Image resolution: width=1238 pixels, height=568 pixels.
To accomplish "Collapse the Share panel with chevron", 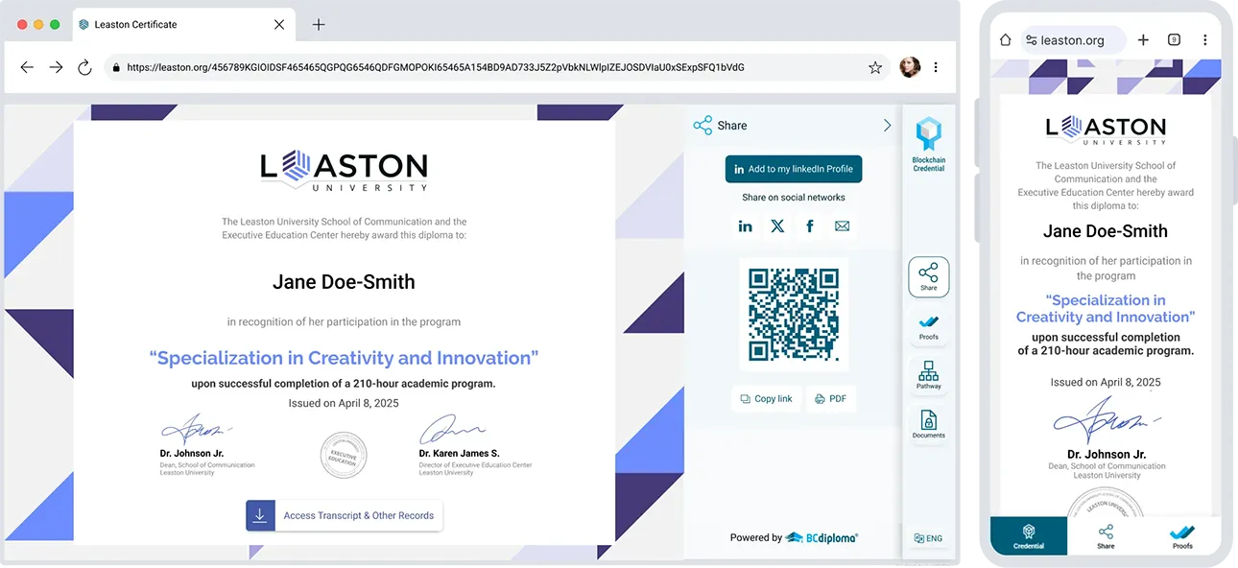I will click(887, 126).
